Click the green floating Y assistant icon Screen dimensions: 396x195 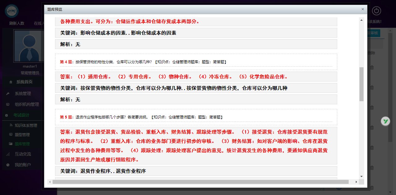click(x=385, y=121)
